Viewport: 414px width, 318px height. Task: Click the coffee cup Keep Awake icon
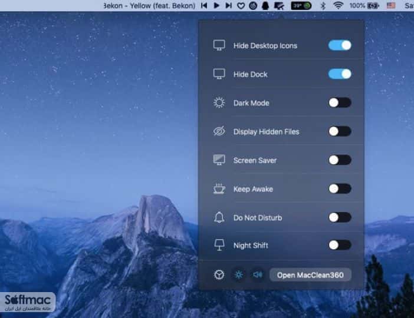(219, 189)
